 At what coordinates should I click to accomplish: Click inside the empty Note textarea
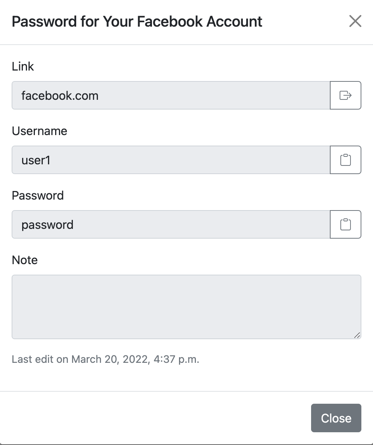(186, 307)
